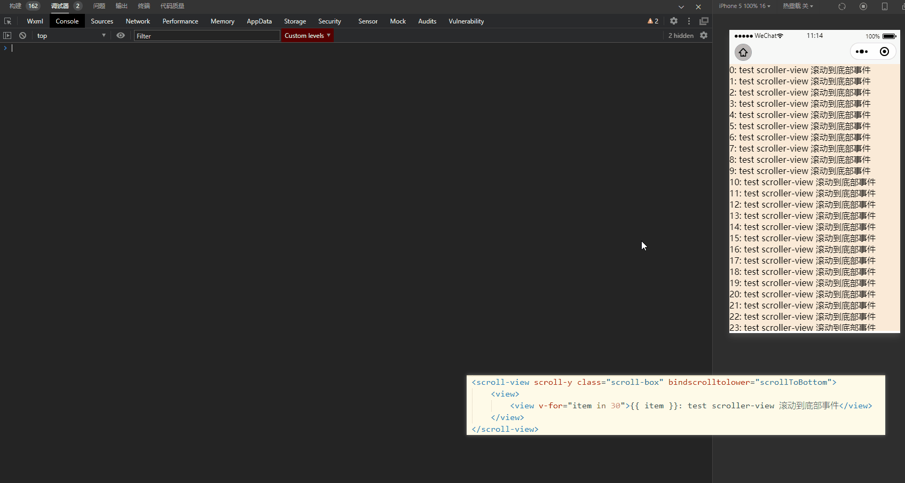Viewport: 905px width, 483px height.
Task: Detach the debugger into a separate window
Action: 704,21
